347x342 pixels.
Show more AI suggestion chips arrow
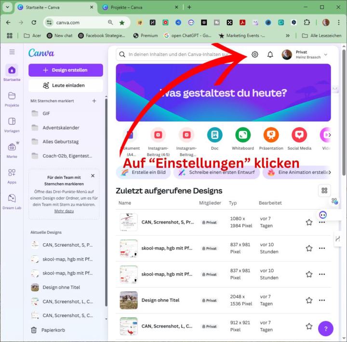[330, 172]
